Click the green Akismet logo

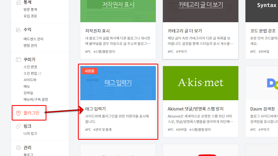tap(200, 83)
